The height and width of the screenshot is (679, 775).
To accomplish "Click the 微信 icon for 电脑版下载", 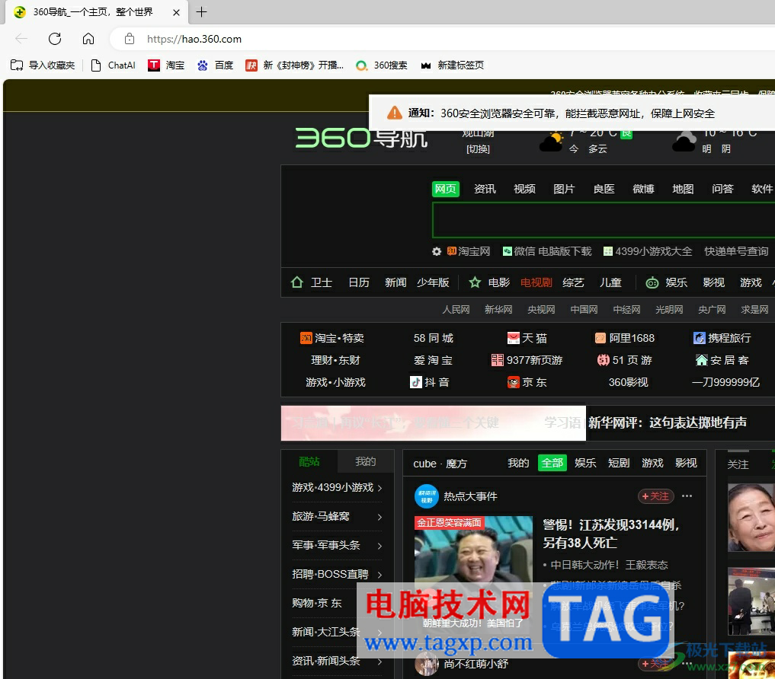I will pos(508,251).
